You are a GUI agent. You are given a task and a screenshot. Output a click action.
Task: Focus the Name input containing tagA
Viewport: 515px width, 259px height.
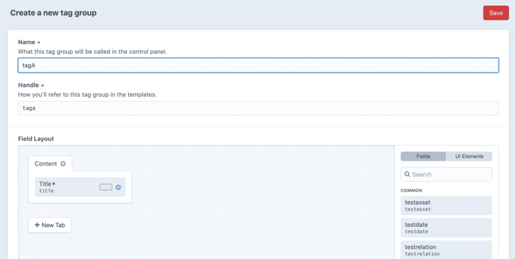257,65
